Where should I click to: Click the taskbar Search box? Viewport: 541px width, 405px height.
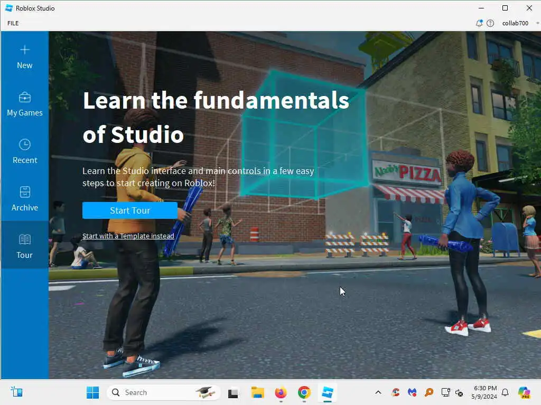pos(164,392)
